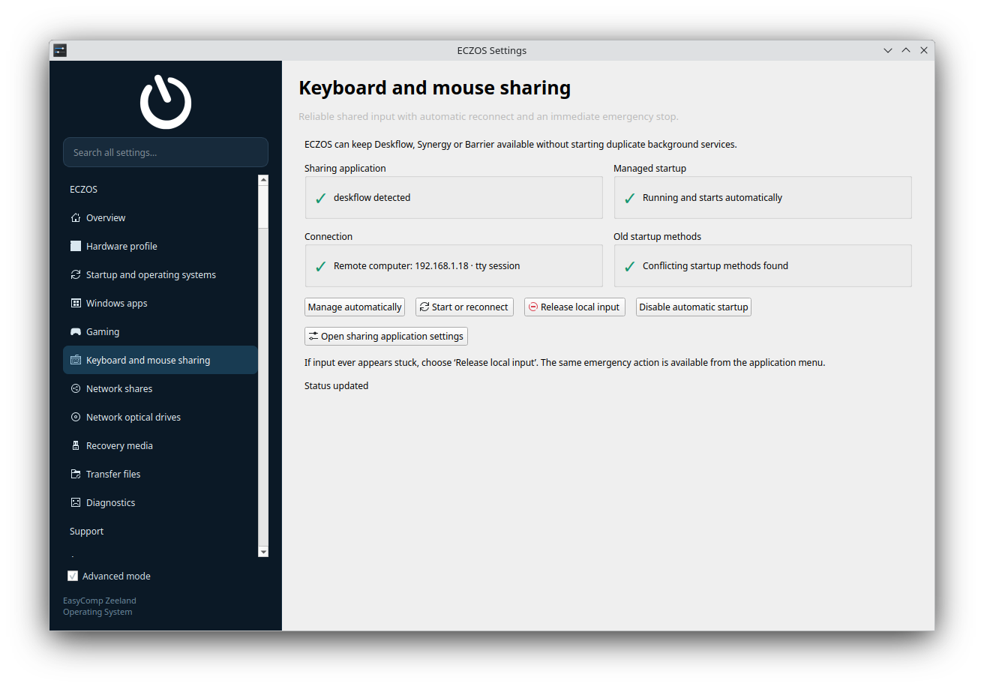Click the ECZOS Settings titlebar app icon
This screenshot has width=984, height=689.
coord(61,50)
